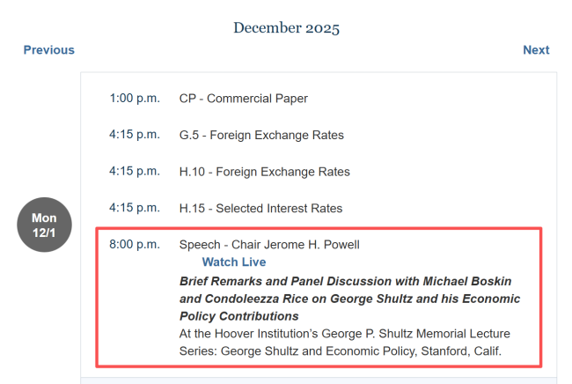Image resolution: width=572 pixels, height=384 pixels.
Task: Click the Hoover Institution location line
Action: pyautogui.click(x=344, y=334)
